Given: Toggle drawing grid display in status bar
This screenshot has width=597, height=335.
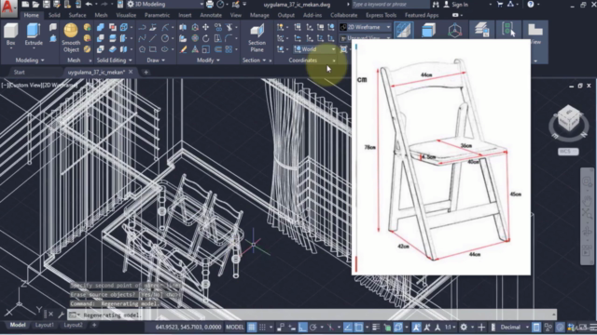Looking at the screenshot, I should click(x=252, y=327).
